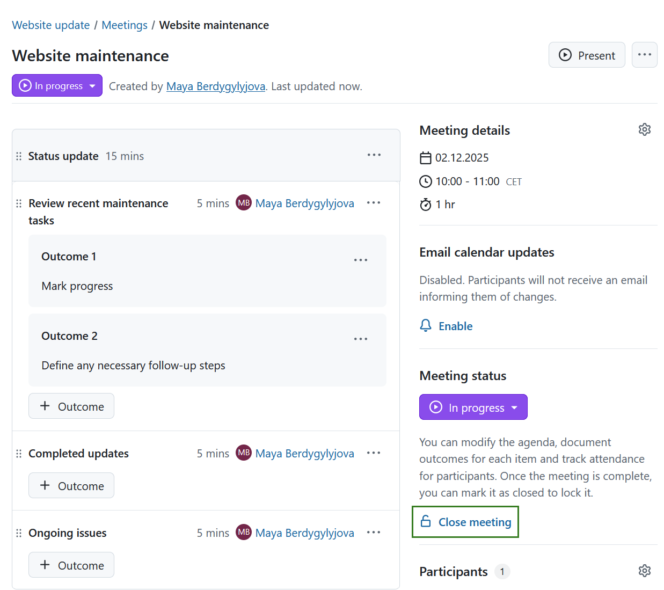Open Review recent maintenance tasks options menu
Screen dimensions: 664x590
coord(373,203)
